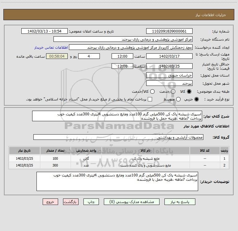Image resolution: width=238 pixels, height=231 pixels.
Task: Click the تاریخ نیاز column header
Action: coord(24,150)
